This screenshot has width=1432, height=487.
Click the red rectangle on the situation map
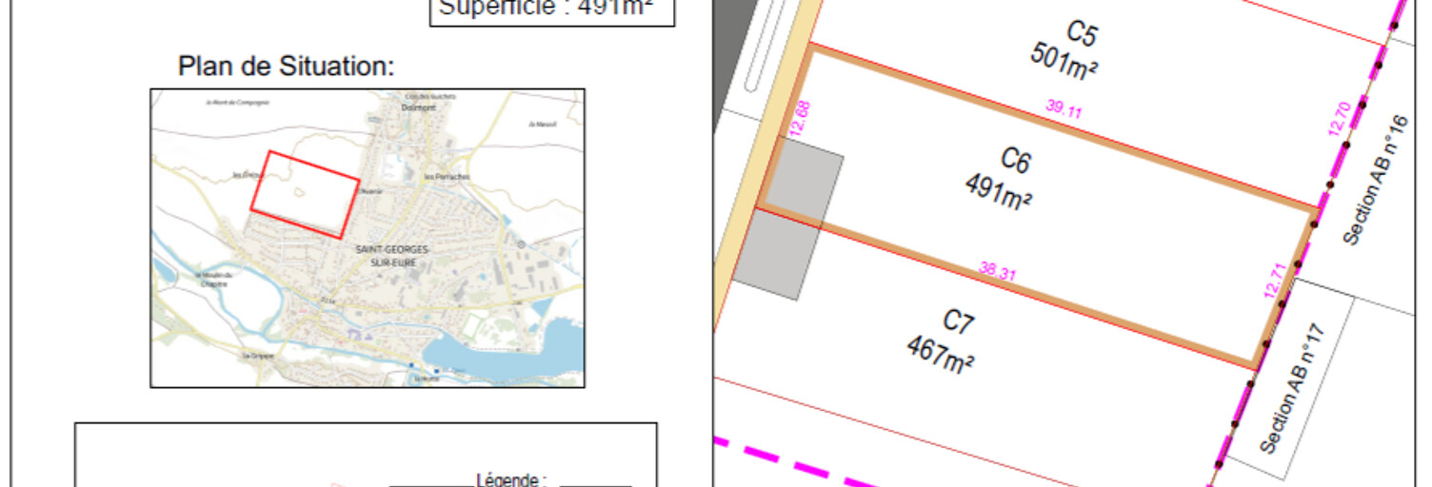tap(304, 194)
